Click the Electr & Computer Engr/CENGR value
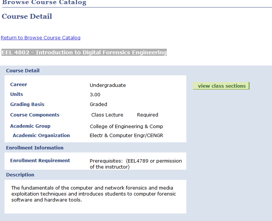Screen dimensions: 272x221 pyautogui.click(x=126, y=136)
